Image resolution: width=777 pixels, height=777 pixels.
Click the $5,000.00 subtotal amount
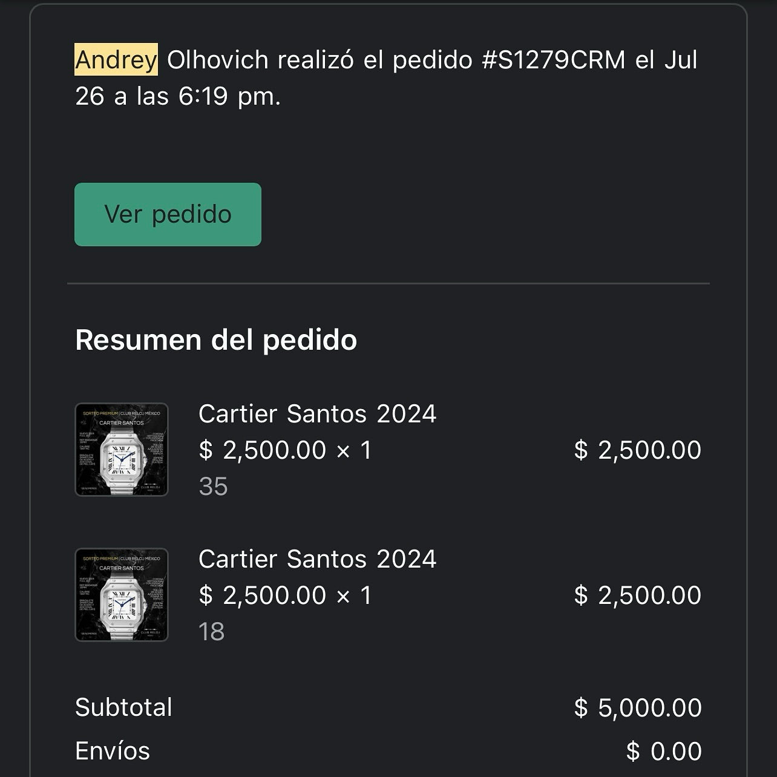pyautogui.click(x=637, y=708)
